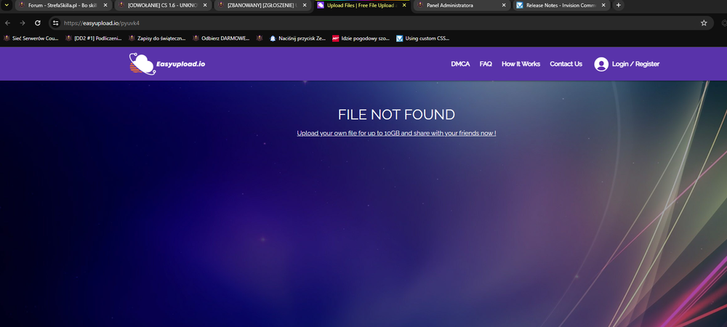The image size is (727, 327).
Task: Open the tab search dropdown arrow
Action: tap(7, 5)
